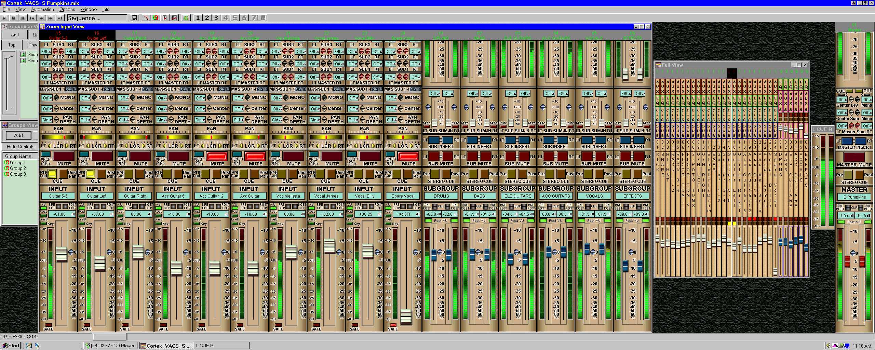Click the rewind transport button
This screenshot has width=875, height=350.
point(41,18)
